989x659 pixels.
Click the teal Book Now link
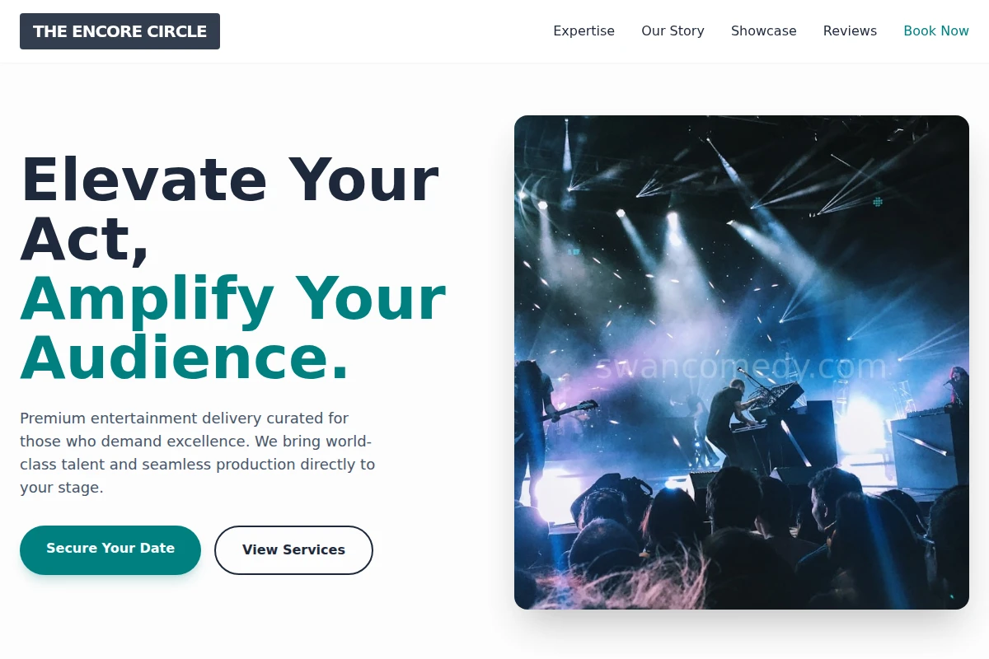(x=936, y=31)
